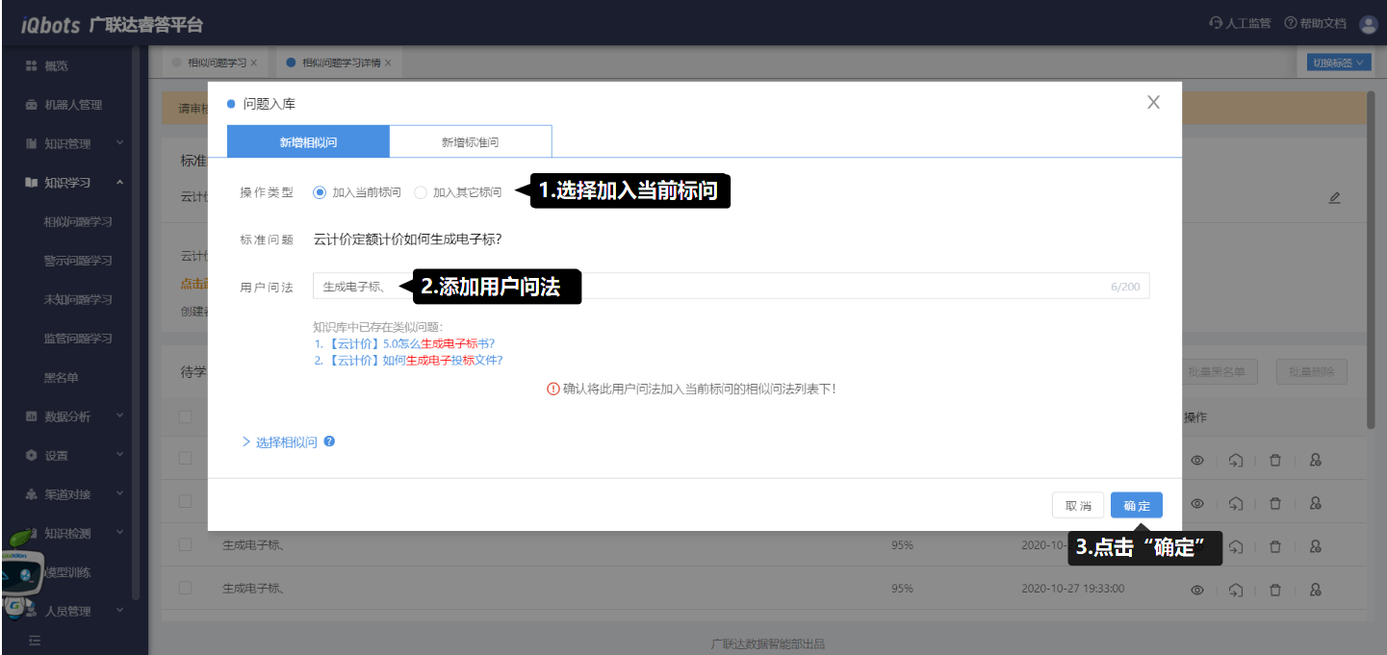
Task: Click the user avatar icon in header
Action: coord(1368,24)
